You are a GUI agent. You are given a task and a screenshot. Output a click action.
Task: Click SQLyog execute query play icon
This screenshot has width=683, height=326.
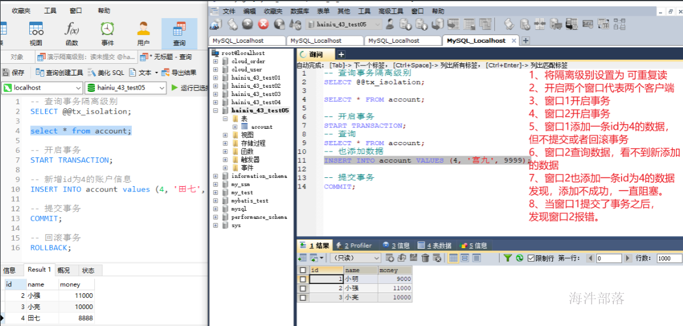pyautogui.click(x=248, y=25)
